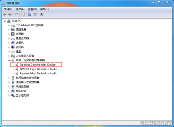Click the Realtek High Definition Audio speaker icon
This screenshot has height=127, width=174.
tap(17, 74)
